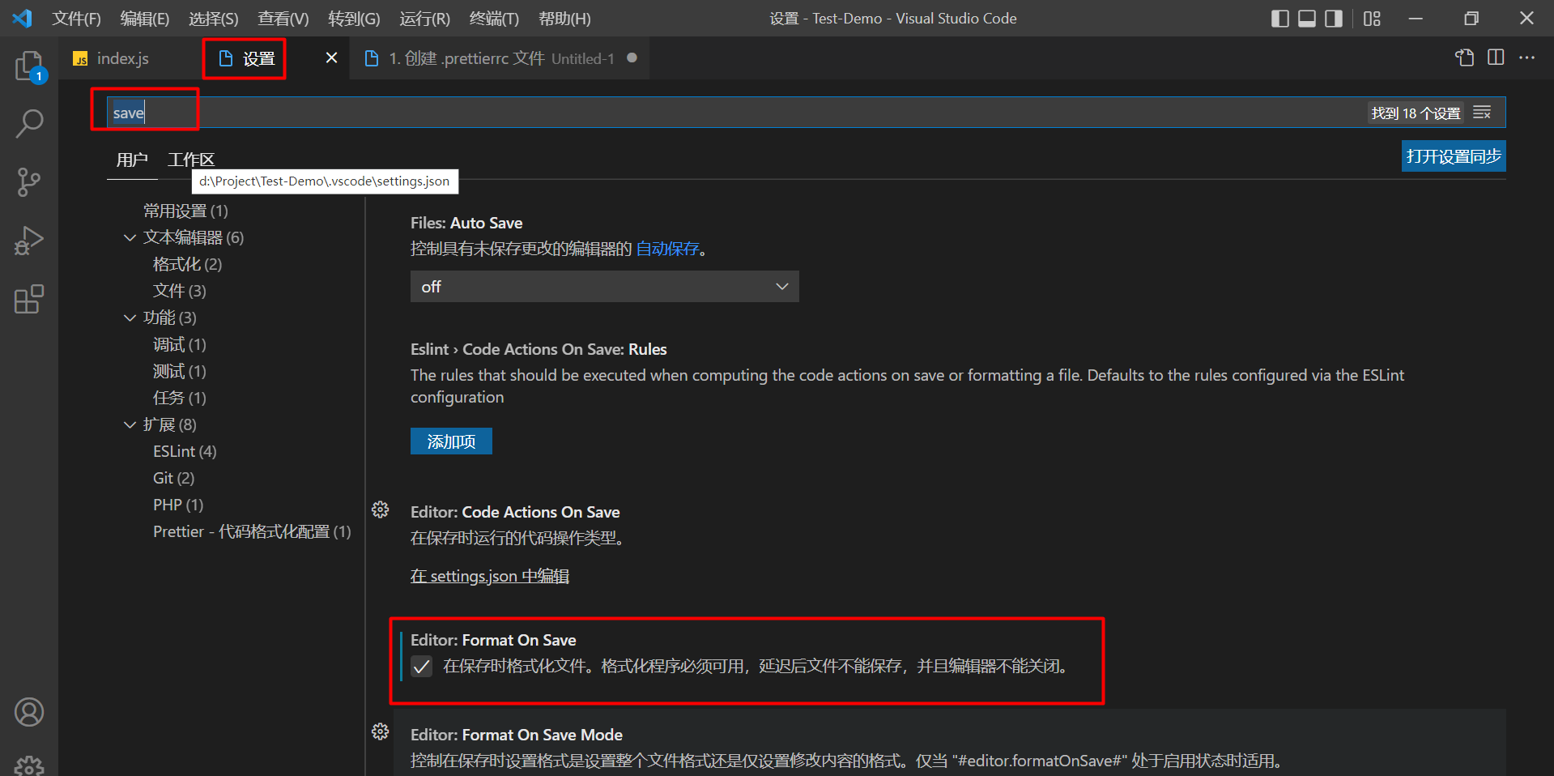This screenshot has width=1554, height=776.
Task: Open the 终端(T) menu
Action: (x=493, y=19)
